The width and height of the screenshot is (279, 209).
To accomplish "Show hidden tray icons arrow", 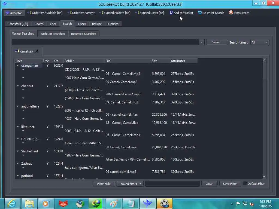I will coord(232,204).
